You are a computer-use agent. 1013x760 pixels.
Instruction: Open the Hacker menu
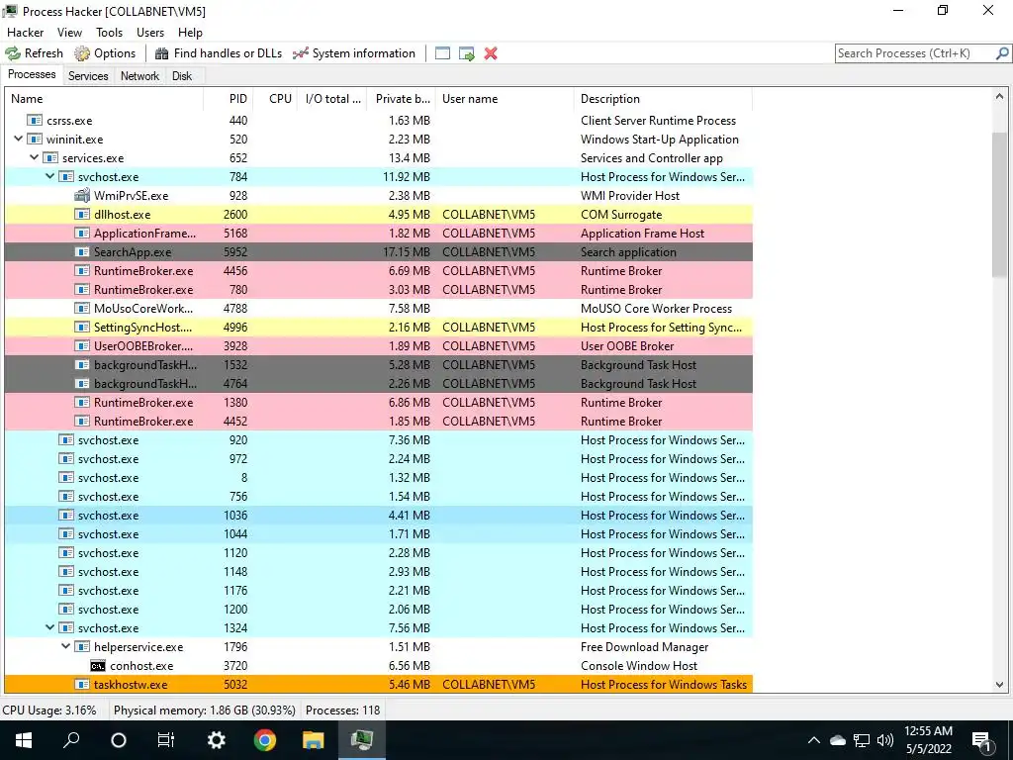point(25,33)
